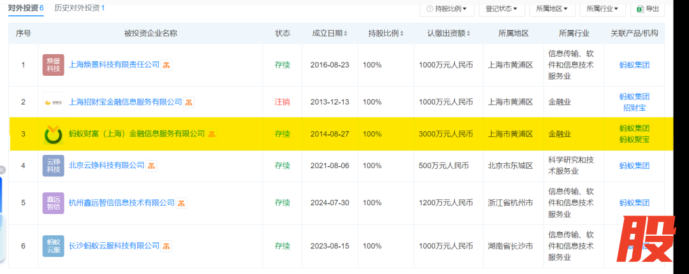Open the 登记状态 filter dropdown
The image size is (689, 274).
coord(501,9)
